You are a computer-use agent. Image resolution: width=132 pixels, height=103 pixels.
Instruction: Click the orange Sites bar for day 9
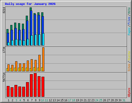(39, 63)
